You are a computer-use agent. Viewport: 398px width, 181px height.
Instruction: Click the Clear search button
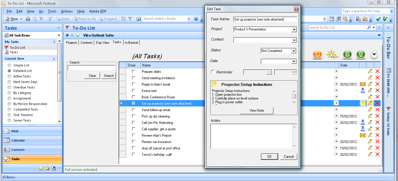coord(92,75)
